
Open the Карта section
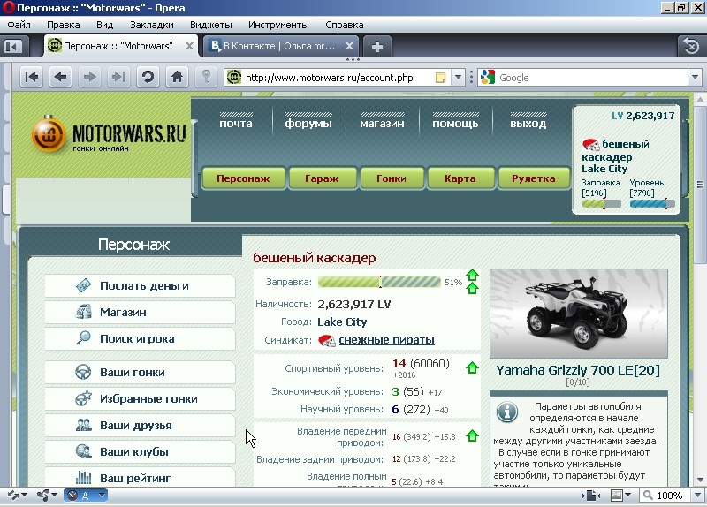tap(460, 178)
